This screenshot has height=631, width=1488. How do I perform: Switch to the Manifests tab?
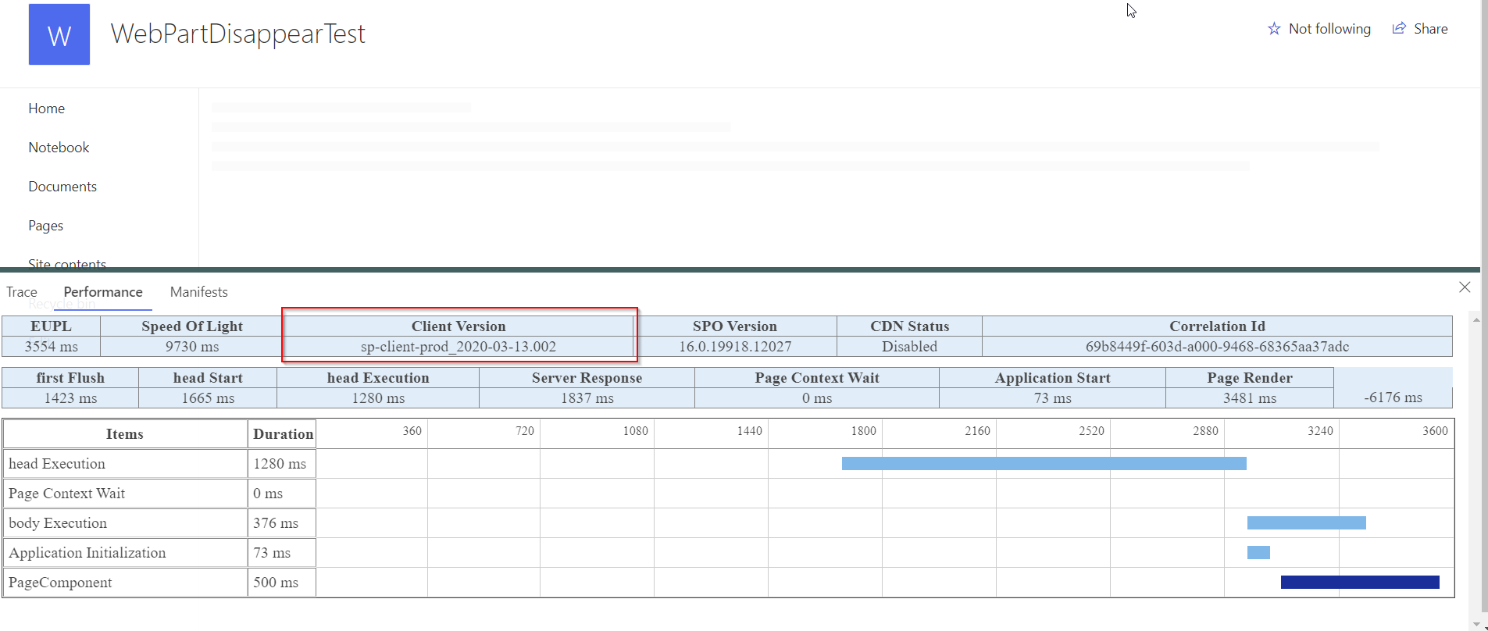(199, 292)
